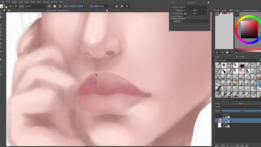The image size is (261, 147).
Task: Choose palette icon below swatches
Action: (217, 53)
